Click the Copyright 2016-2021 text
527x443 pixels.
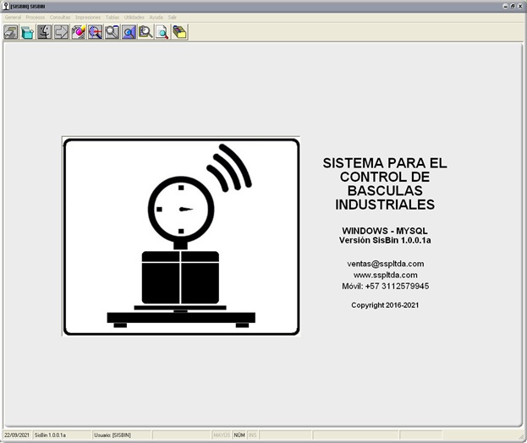tap(385, 305)
